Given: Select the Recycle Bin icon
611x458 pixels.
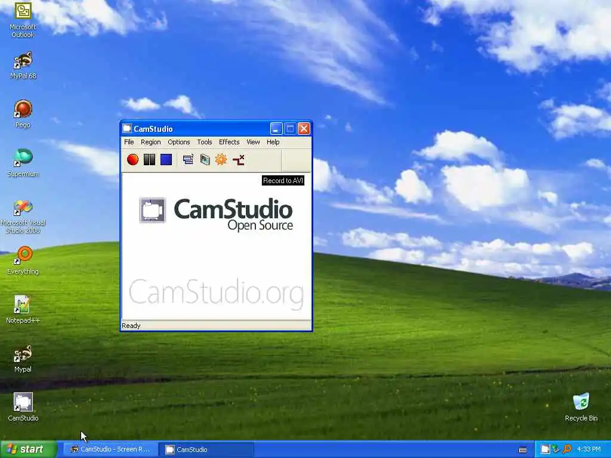Looking at the screenshot, I should [x=581, y=407].
